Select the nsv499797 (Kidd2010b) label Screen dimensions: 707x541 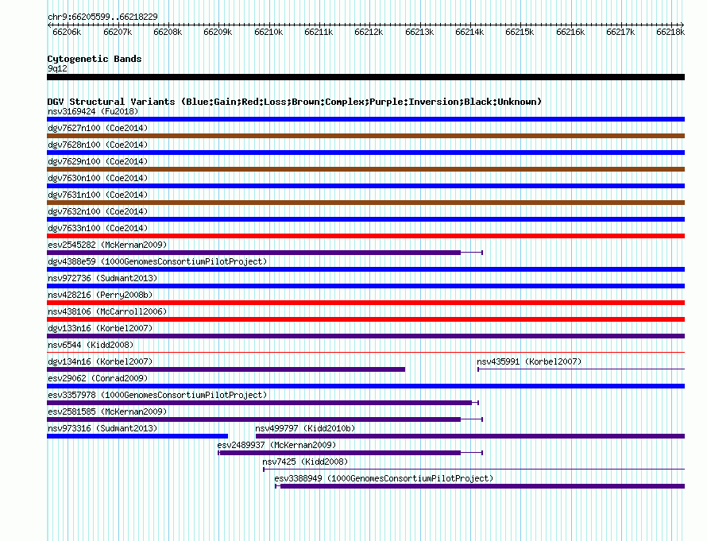[x=305, y=428]
